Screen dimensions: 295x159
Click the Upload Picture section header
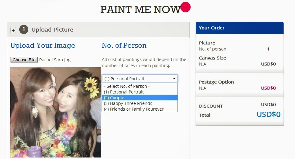[98, 30]
